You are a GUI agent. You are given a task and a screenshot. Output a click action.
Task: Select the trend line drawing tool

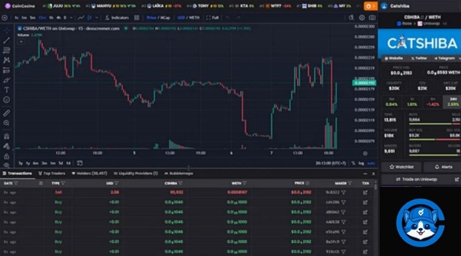pyautogui.click(x=6, y=40)
